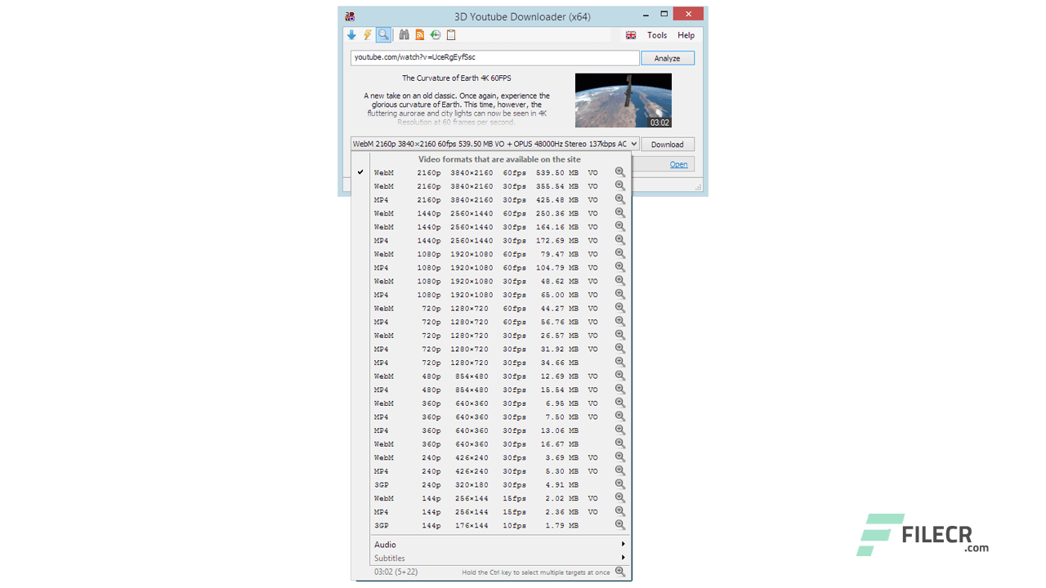1046x588 pixels.
Task: Change language via the UK flag icon
Action: click(630, 35)
